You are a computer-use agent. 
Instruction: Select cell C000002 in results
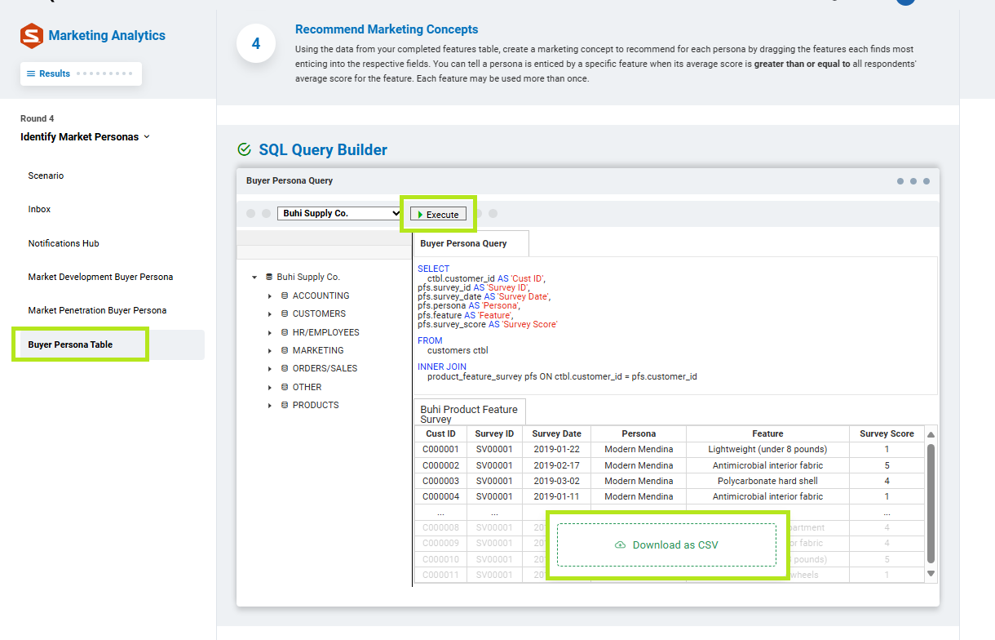point(441,465)
